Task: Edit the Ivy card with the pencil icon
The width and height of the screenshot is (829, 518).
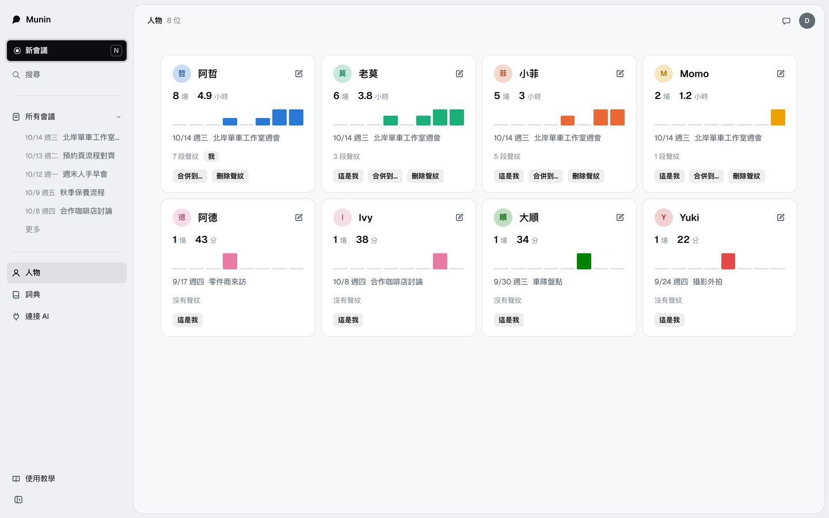Action: (459, 218)
